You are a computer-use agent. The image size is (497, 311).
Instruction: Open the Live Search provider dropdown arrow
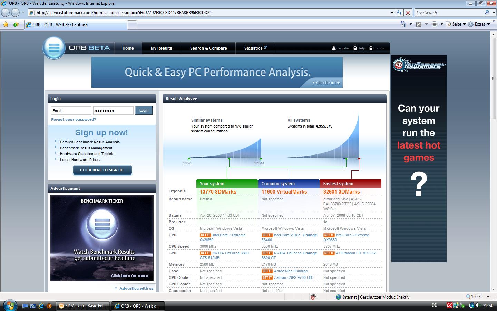pos(493,12)
